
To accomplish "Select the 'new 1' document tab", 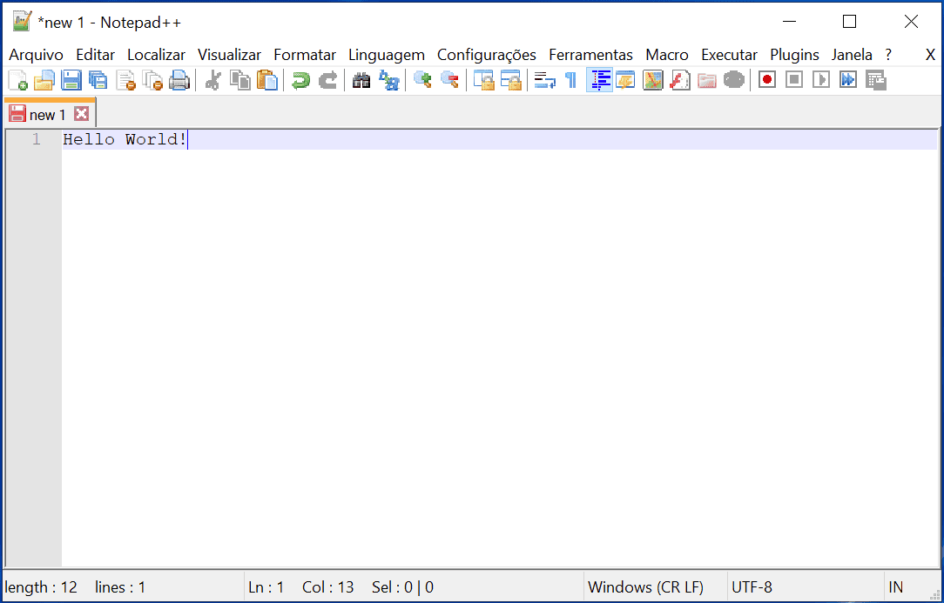I will click(47, 115).
